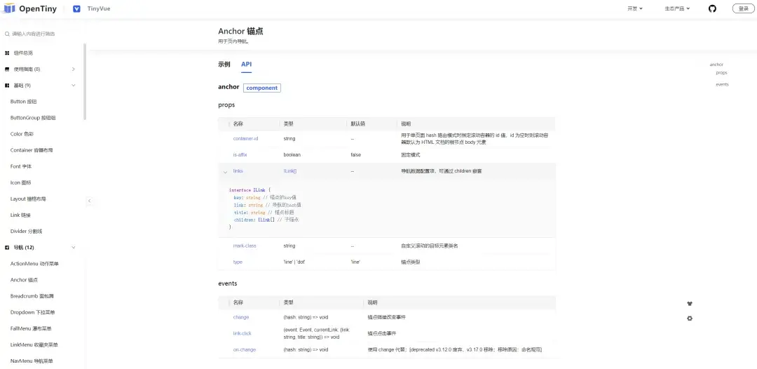Expand the 使用指南 (8) section

(74, 69)
